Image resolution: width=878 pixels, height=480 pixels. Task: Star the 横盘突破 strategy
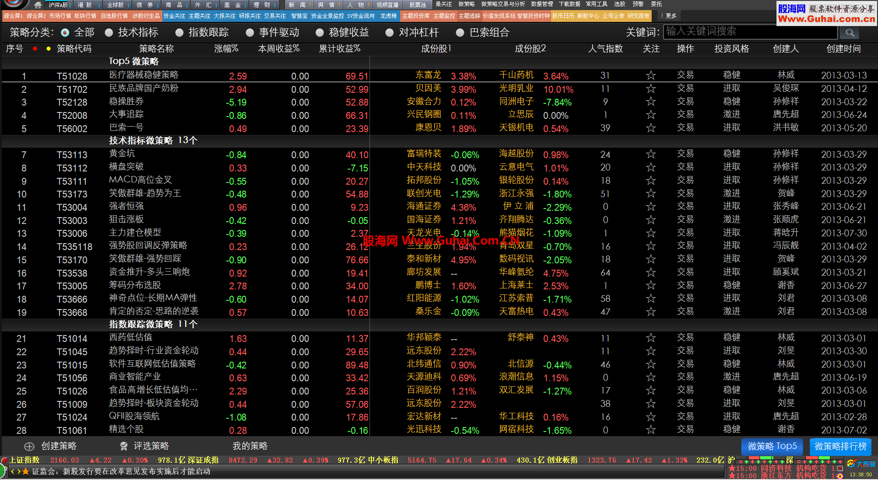pos(651,167)
